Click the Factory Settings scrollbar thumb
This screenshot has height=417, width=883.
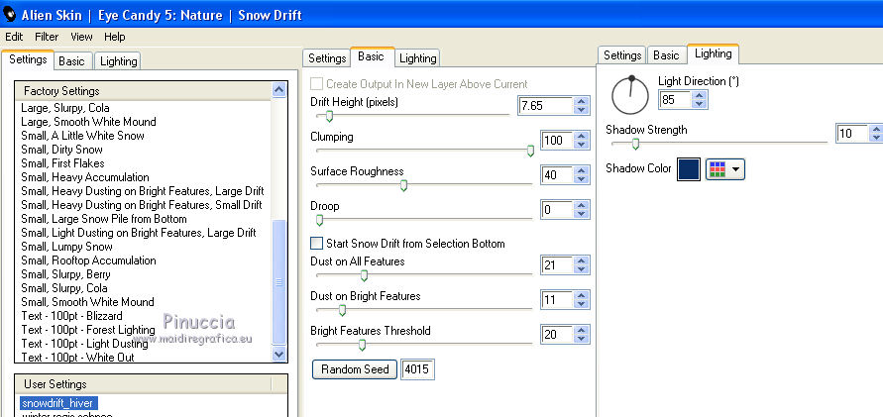[x=278, y=282]
